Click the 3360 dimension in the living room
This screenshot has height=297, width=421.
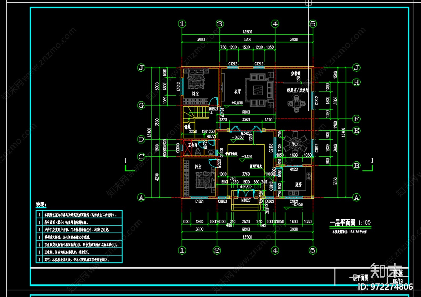(x=246, y=120)
